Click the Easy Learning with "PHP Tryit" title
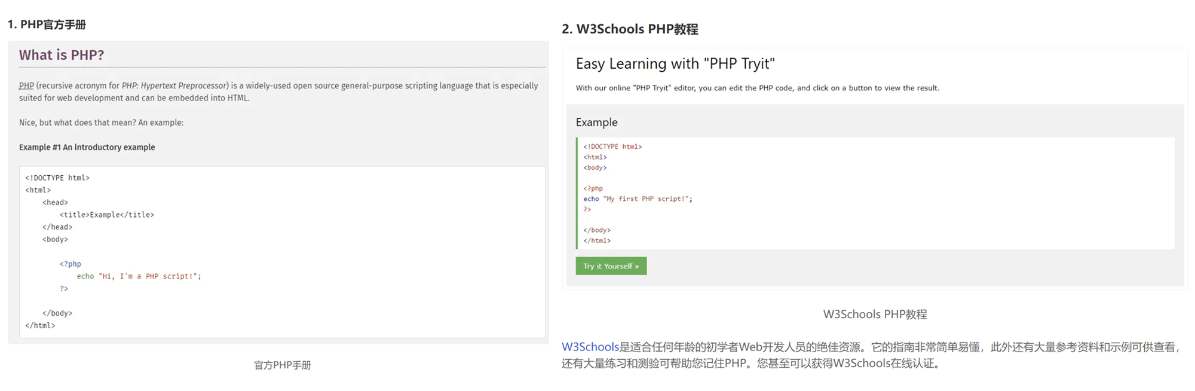 coord(675,64)
